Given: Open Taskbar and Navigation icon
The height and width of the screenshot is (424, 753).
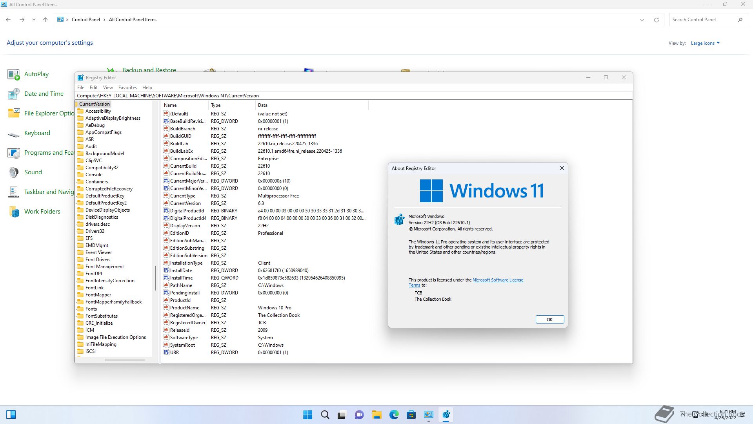Looking at the screenshot, I should point(14,192).
